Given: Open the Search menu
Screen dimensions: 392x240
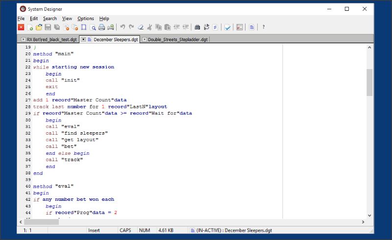Looking at the screenshot, I should tap(49, 18).
